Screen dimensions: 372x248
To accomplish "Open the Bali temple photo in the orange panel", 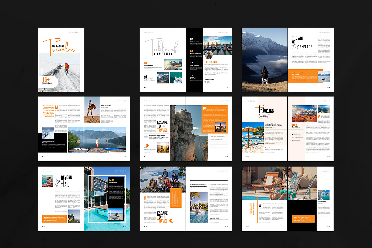I will pos(220,127).
